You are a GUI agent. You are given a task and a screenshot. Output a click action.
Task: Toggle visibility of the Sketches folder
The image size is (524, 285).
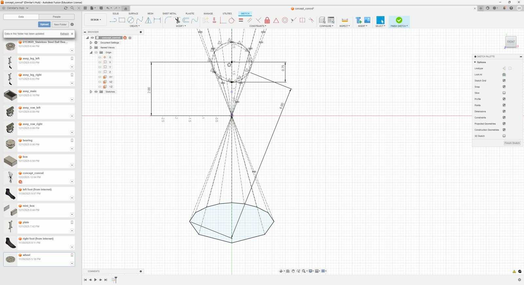tap(96, 92)
